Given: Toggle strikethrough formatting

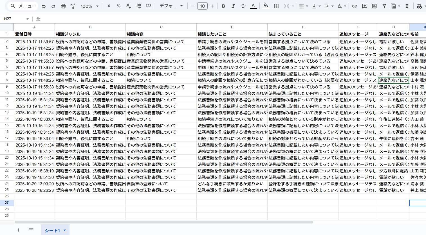Looking at the screenshot, I should (243, 6).
